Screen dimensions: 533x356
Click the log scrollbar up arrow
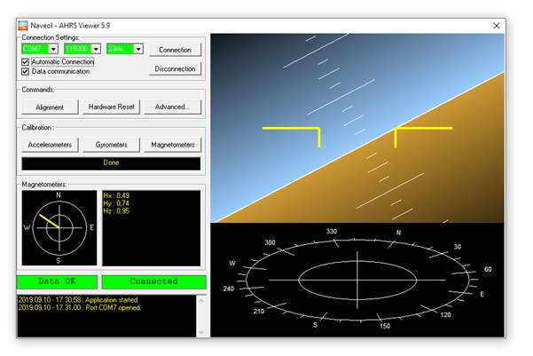[200, 299]
